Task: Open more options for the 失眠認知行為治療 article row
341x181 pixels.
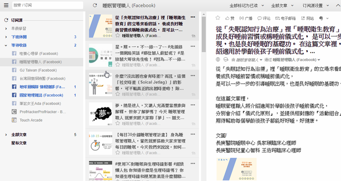Action: pyautogui.click(x=193, y=17)
